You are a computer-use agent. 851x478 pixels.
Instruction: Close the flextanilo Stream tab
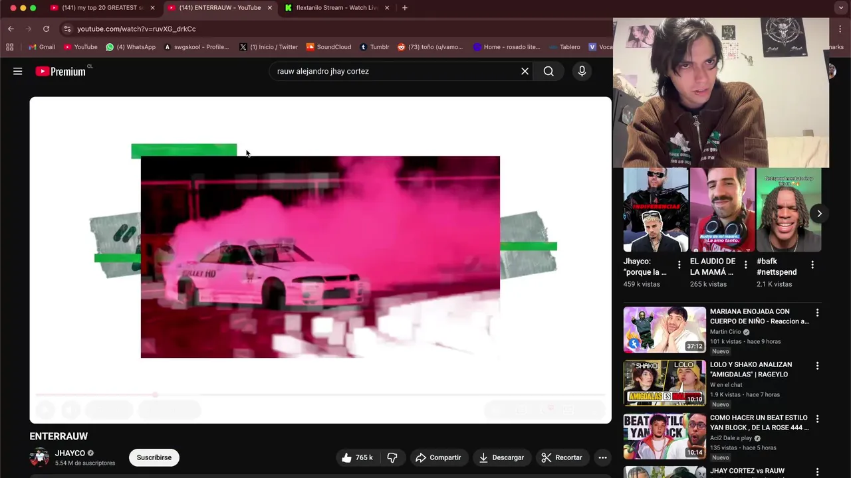[387, 8]
